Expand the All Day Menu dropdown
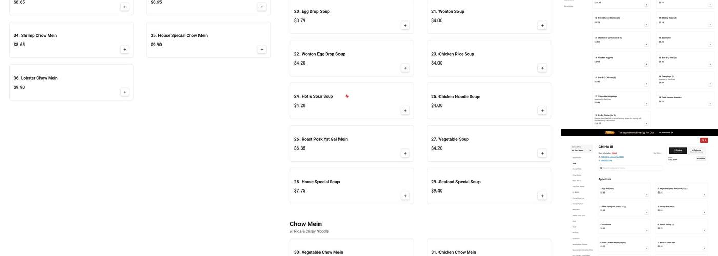The image size is (718, 256). pos(582,149)
